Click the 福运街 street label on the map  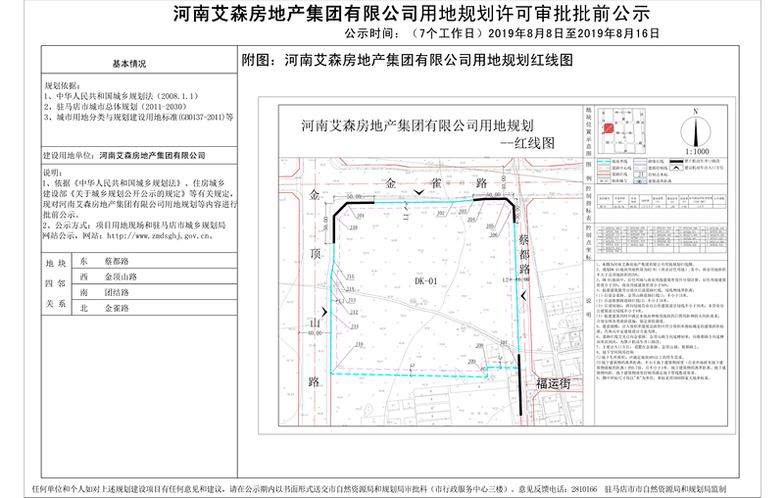pyautogui.click(x=553, y=384)
